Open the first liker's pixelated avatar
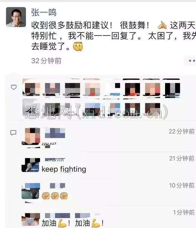Image resolution: width=196 pixels, height=228 pixels. point(32,87)
